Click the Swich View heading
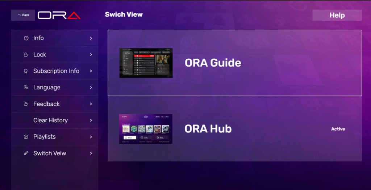 tap(124, 14)
